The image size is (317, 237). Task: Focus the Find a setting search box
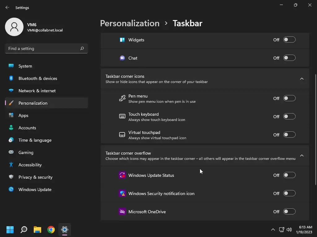coord(43,48)
